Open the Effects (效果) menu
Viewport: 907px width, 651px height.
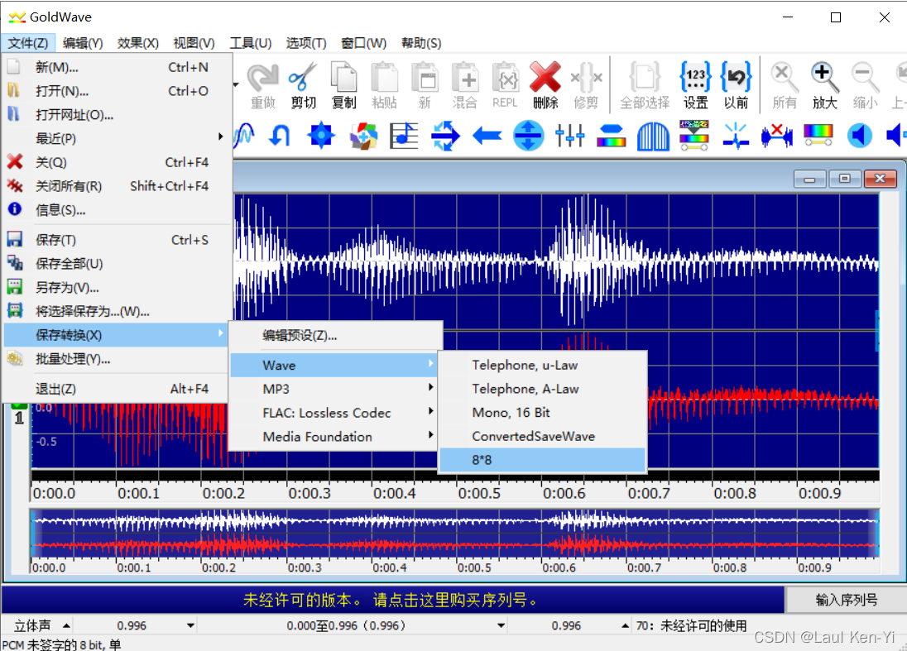[x=137, y=43]
